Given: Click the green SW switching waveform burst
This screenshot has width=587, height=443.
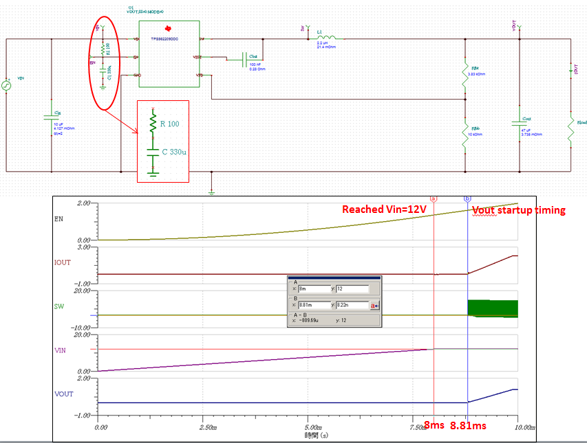Looking at the screenshot, I should 493,308.
